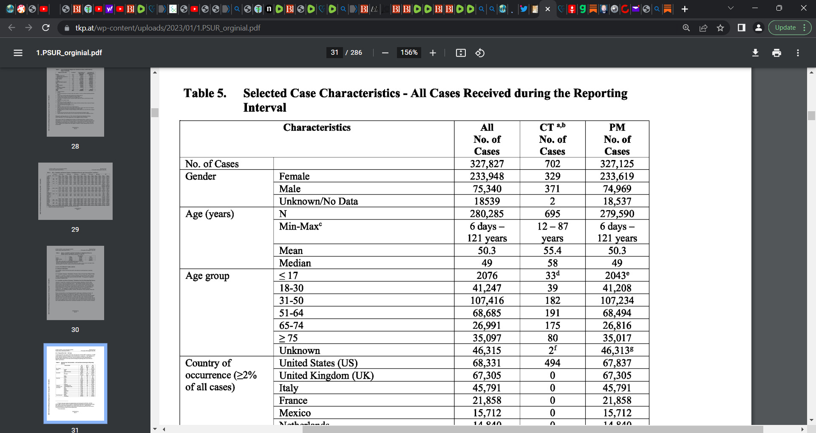
Task: Switch to the red 'C' icon tab
Action: click(x=625, y=9)
